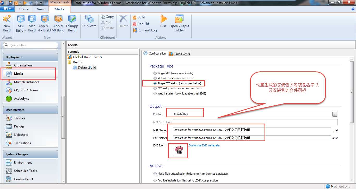Select Global Build Events in tree

point(85,57)
